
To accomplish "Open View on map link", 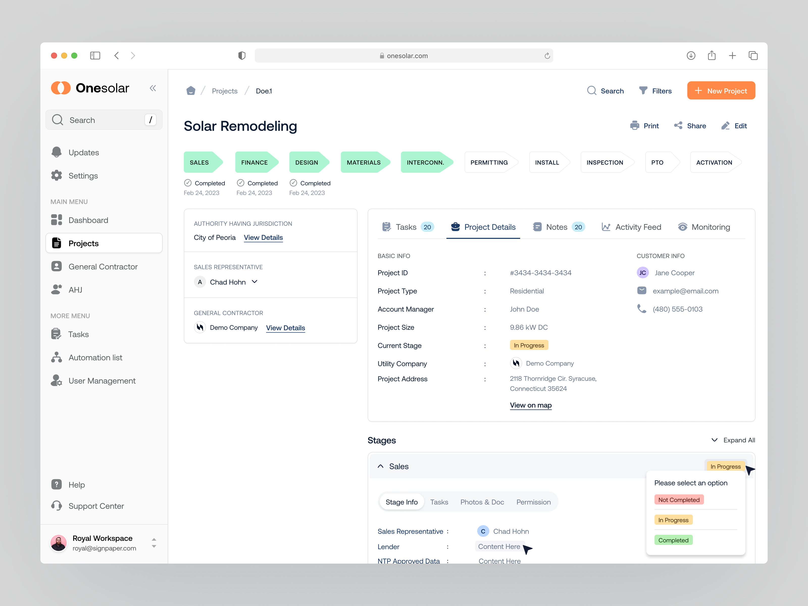I will coord(531,405).
